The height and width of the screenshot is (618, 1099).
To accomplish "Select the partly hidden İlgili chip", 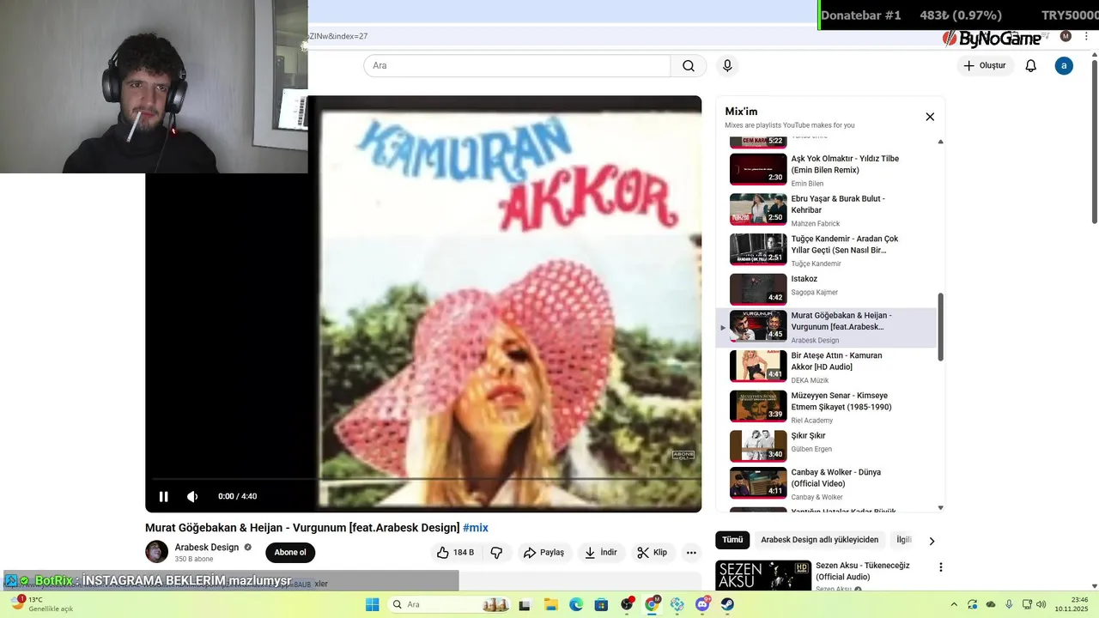I will (x=904, y=540).
